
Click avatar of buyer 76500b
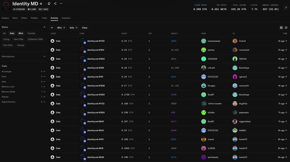coord(235,59)
